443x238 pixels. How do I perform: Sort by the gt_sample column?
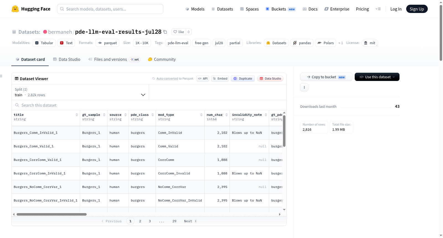(104, 115)
